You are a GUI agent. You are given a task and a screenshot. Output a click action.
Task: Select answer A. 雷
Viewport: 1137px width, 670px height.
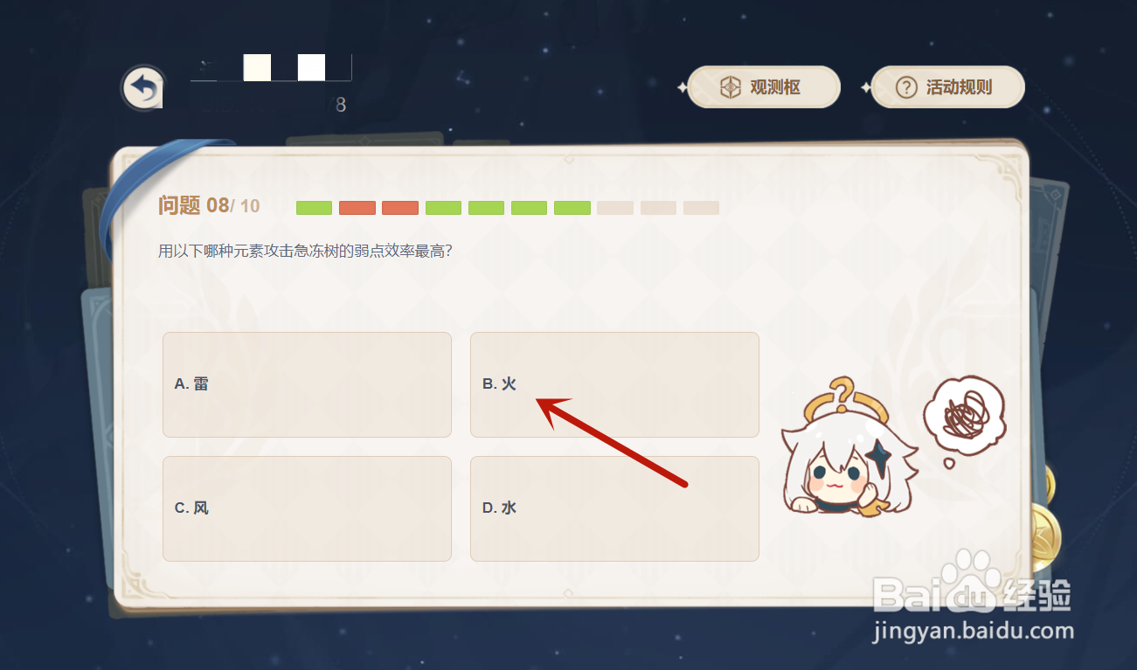[x=307, y=384]
